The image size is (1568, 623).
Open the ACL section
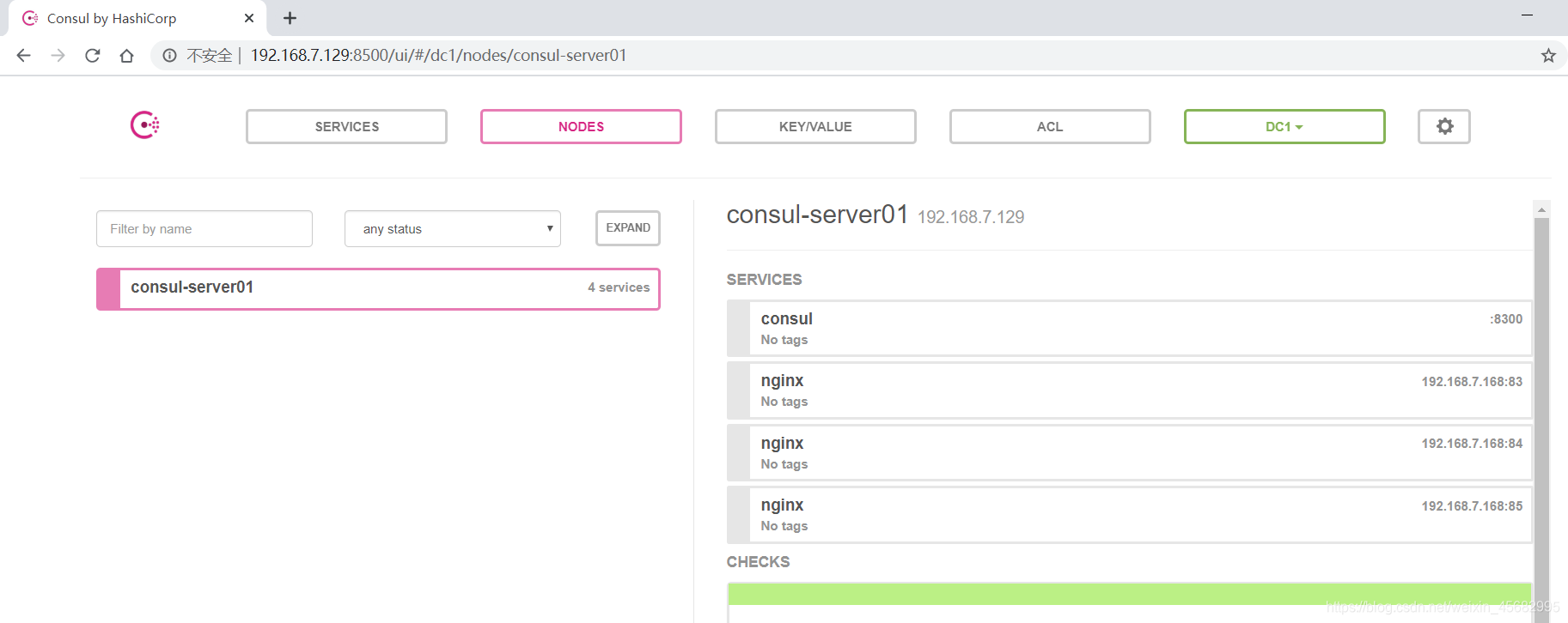pos(1050,126)
